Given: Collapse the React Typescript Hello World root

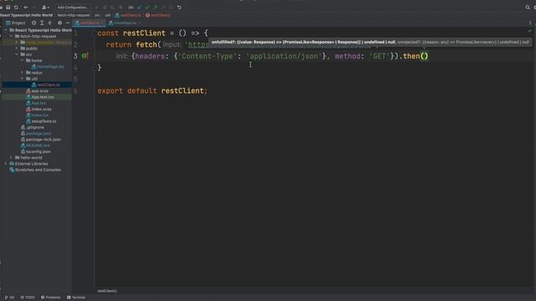Looking at the screenshot, I should click(x=6, y=30).
